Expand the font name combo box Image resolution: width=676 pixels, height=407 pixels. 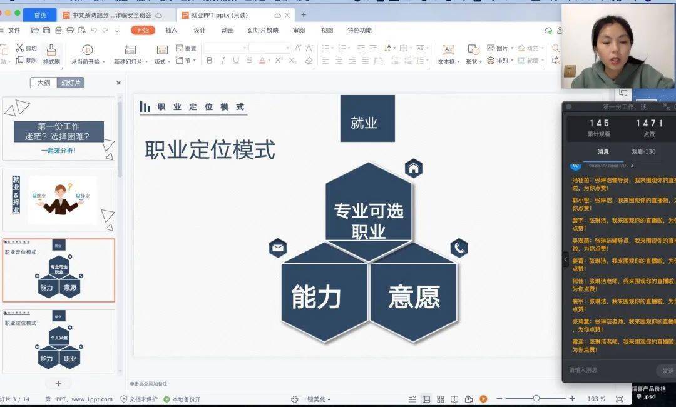click(x=225, y=48)
